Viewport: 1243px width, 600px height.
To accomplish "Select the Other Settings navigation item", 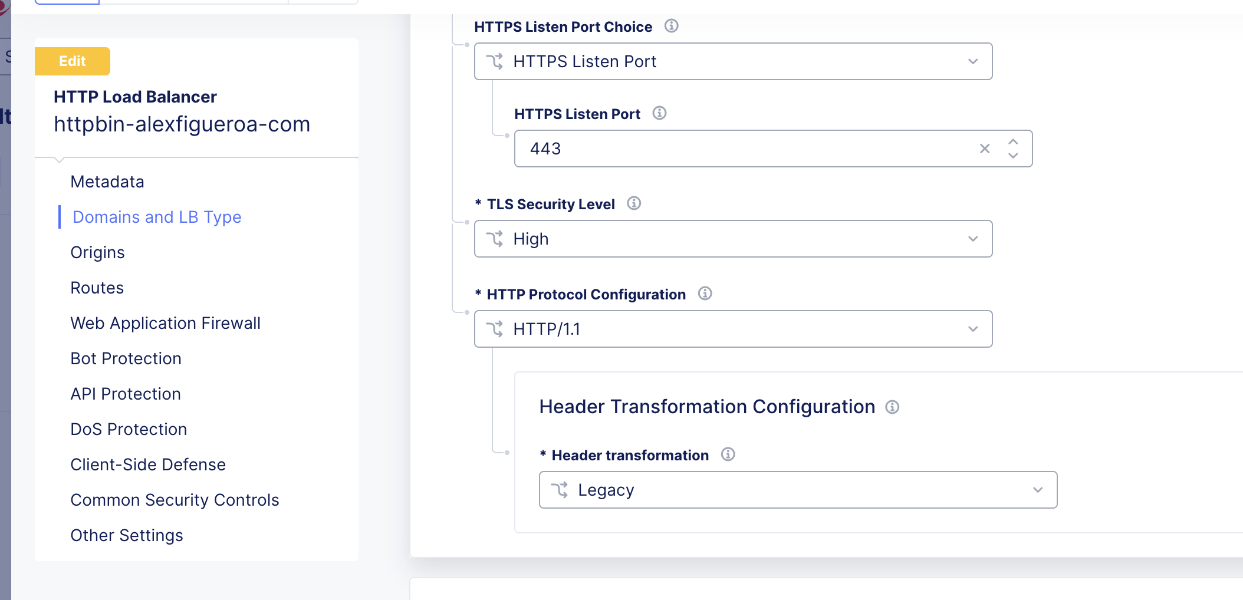I will [x=126, y=535].
